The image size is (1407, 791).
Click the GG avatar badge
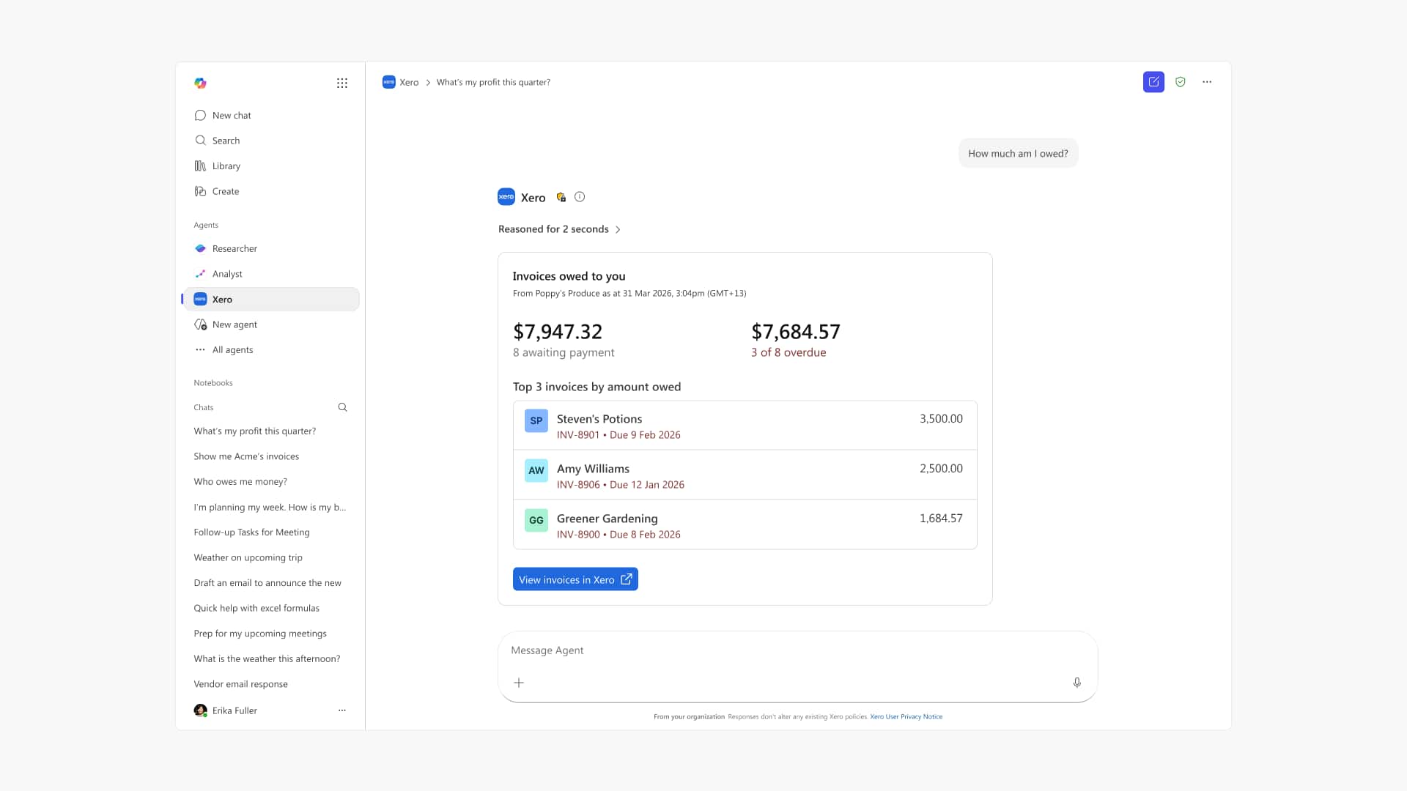[536, 520]
